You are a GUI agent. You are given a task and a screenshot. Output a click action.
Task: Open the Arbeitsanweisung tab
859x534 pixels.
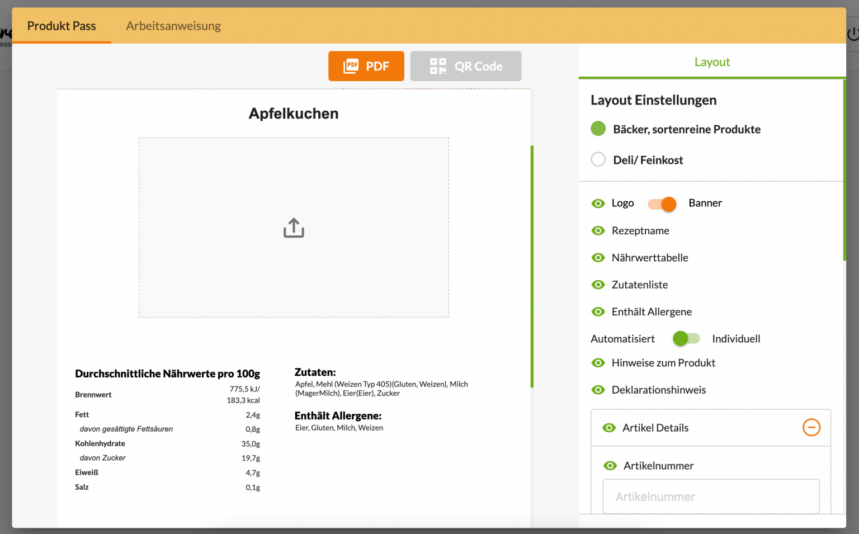pos(173,26)
